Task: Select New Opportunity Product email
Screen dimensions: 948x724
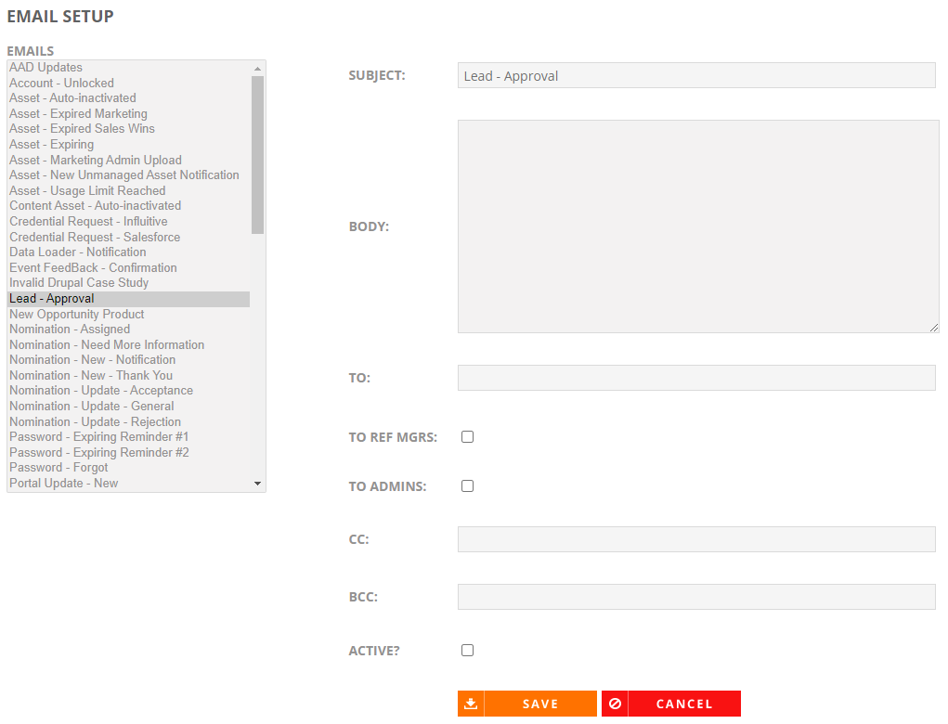Action: [129, 314]
